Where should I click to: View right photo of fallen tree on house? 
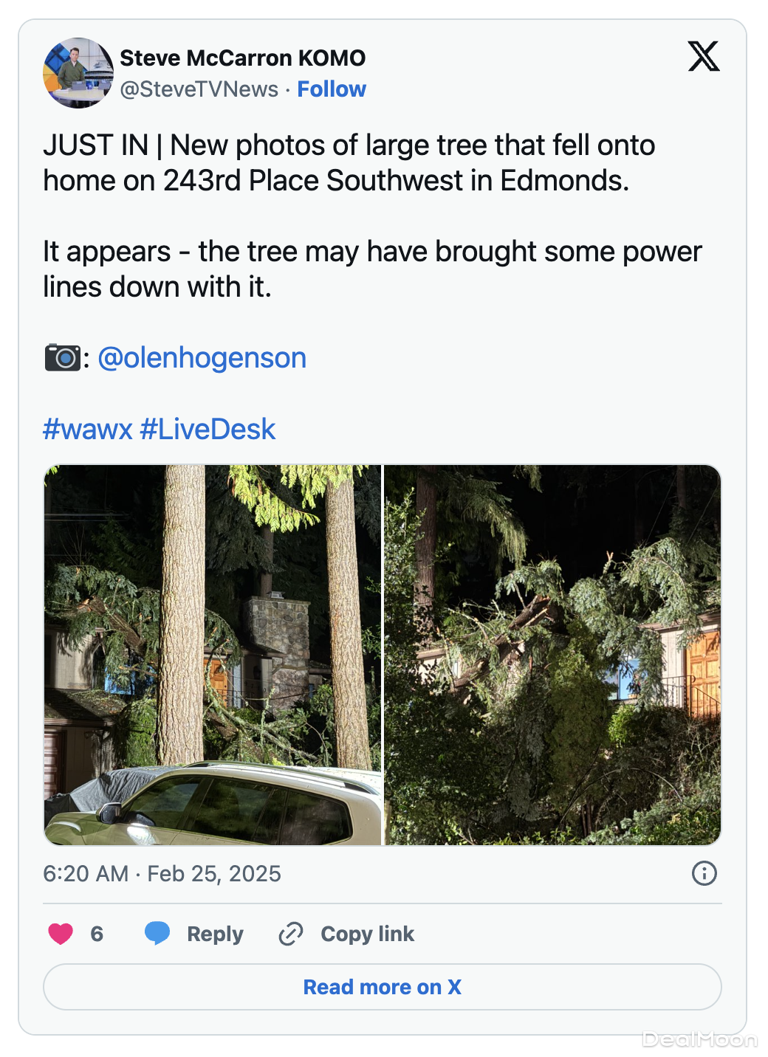[552, 655]
